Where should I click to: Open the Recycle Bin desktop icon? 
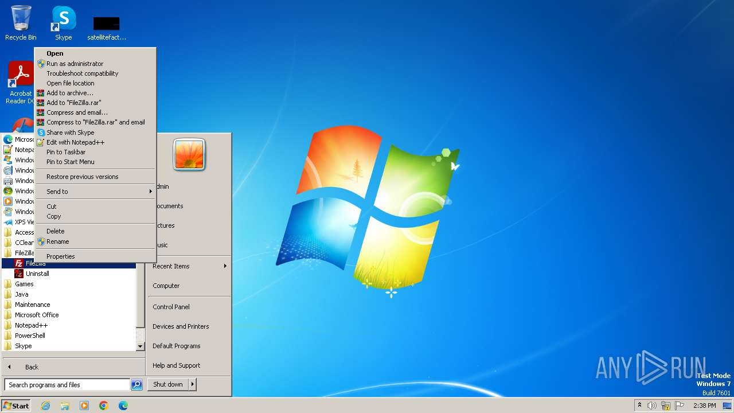pos(21,23)
